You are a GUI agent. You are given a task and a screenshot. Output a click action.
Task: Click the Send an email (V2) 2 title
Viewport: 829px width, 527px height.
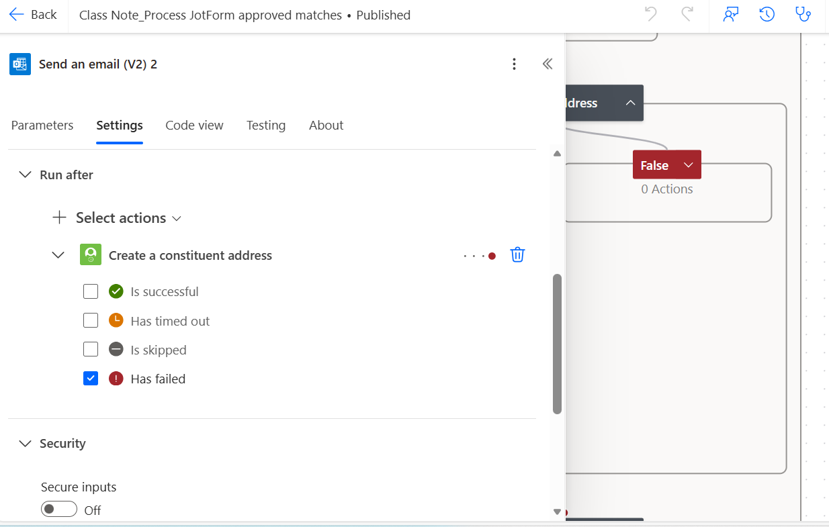point(98,64)
